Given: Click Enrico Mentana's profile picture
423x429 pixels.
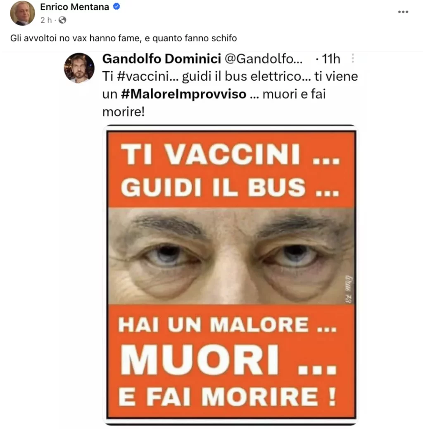Looking at the screenshot, I should (22, 13).
